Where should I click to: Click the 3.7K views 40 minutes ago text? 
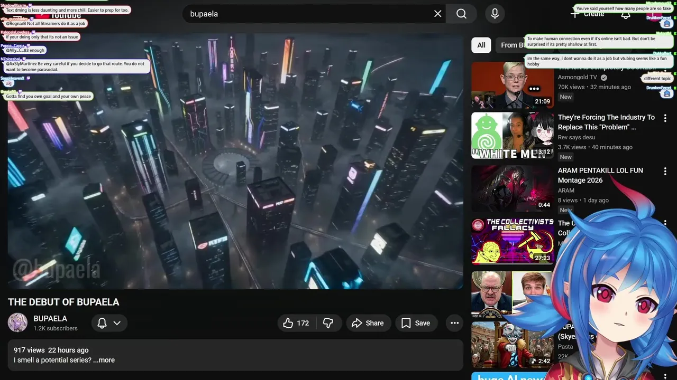tap(595, 147)
